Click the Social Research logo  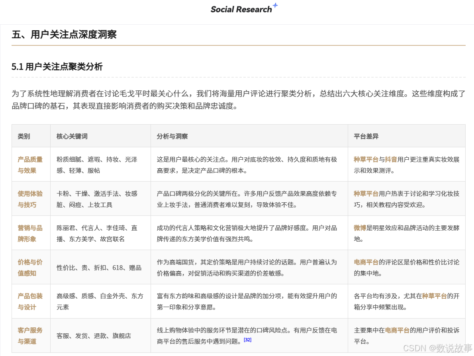coord(244,9)
